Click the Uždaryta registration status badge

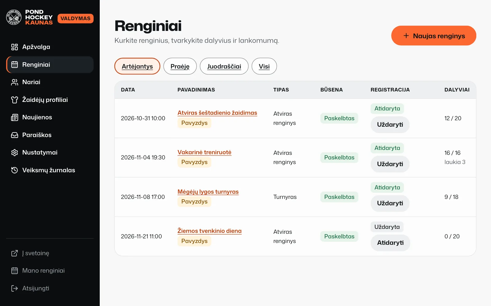(x=387, y=227)
